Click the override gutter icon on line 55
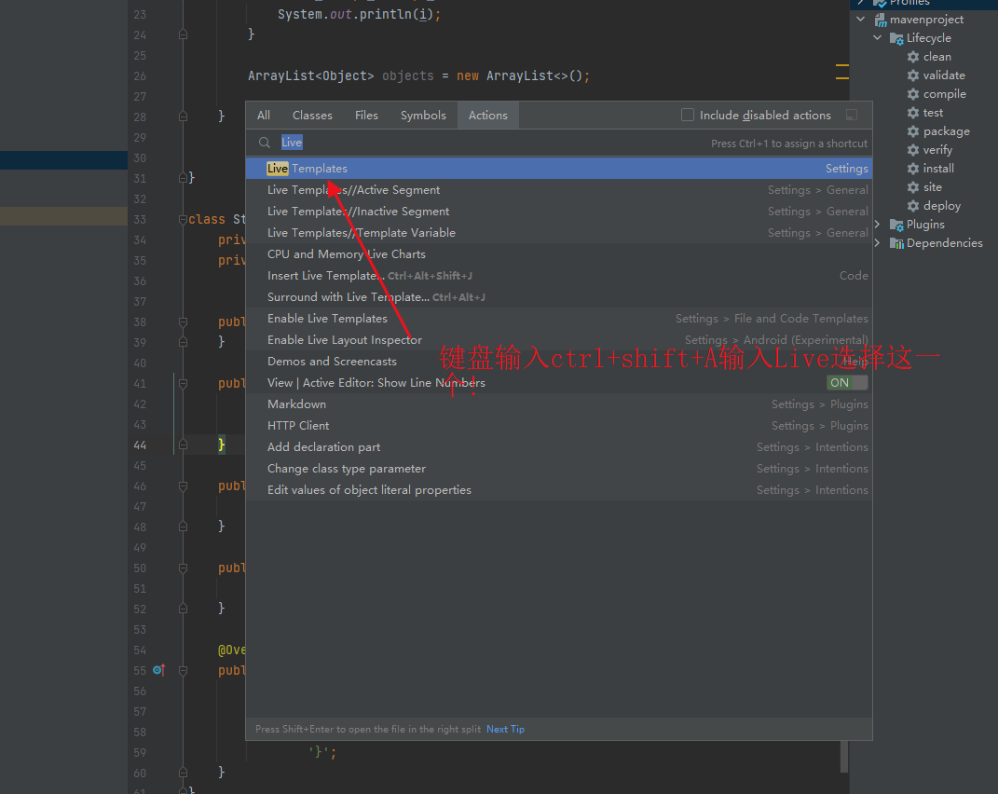This screenshot has height=794, width=998. click(158, 670)
